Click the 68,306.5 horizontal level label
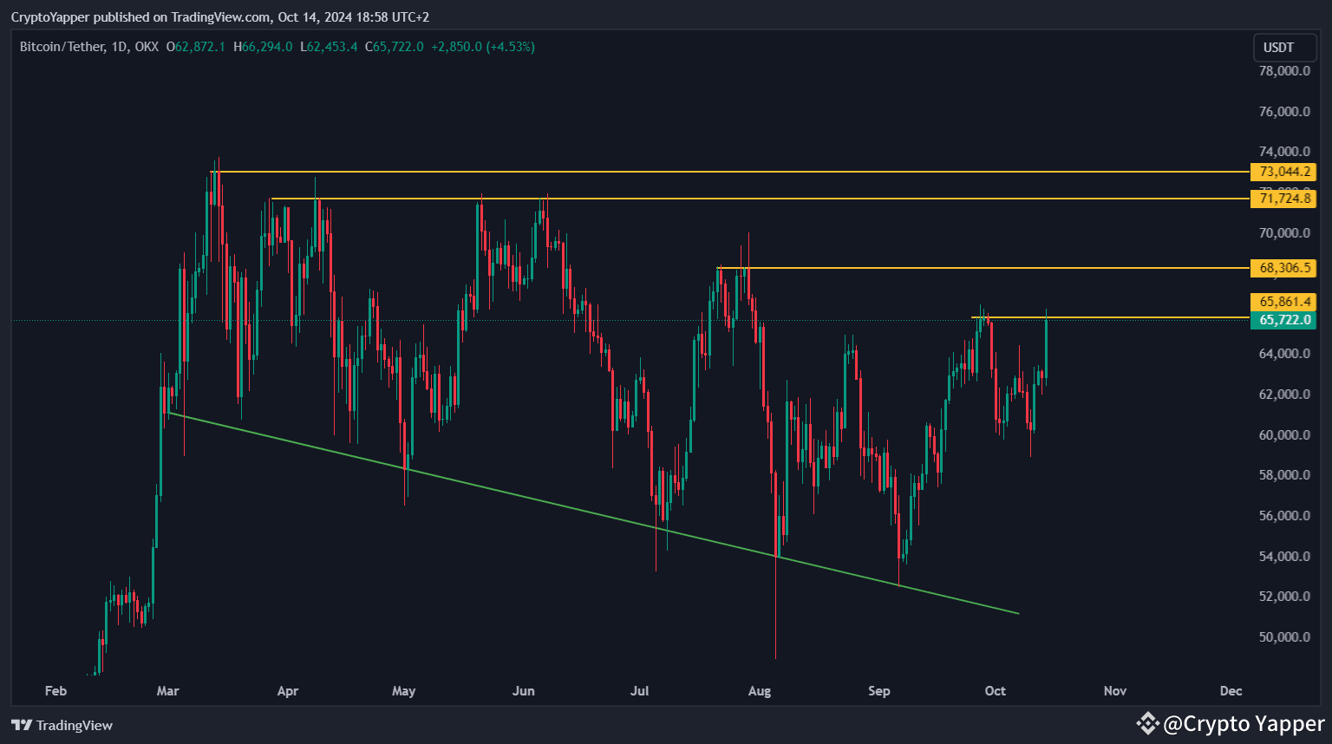Viewport: 1332px width, 744px height. [x=1284, y=268]
